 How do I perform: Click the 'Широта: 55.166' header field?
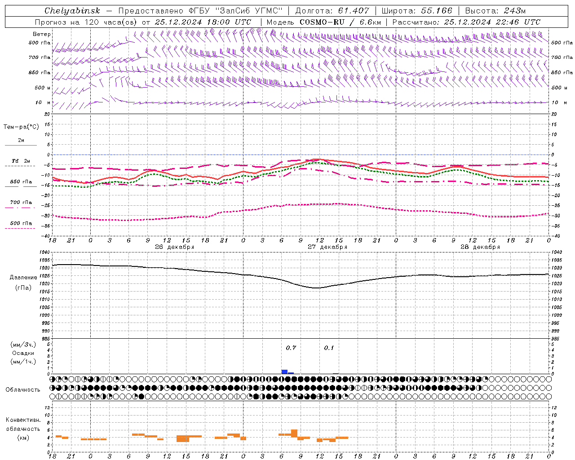(416, 11)
